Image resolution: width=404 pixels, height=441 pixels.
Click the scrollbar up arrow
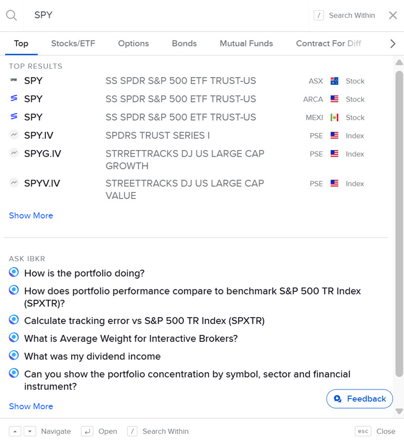pyautogui.click(x=399, y=63)
